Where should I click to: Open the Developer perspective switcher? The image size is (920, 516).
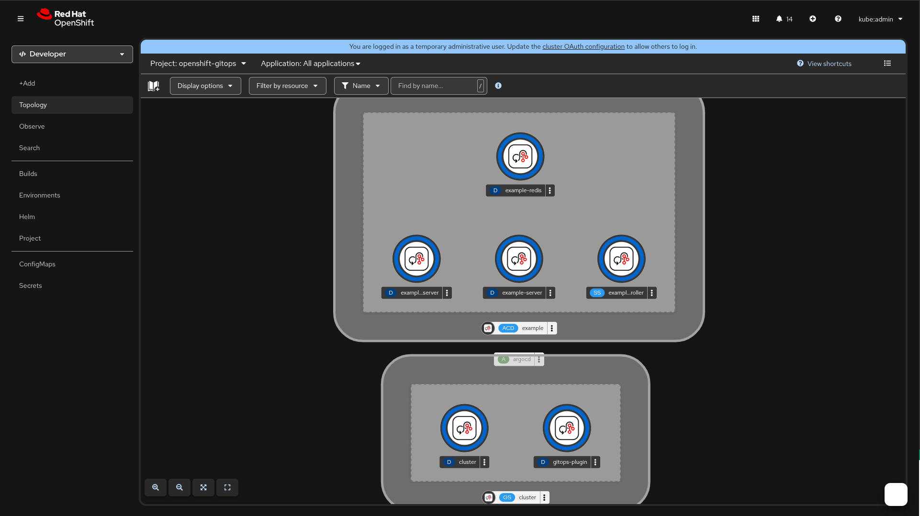pyautogui.click(x=72, y=54)
